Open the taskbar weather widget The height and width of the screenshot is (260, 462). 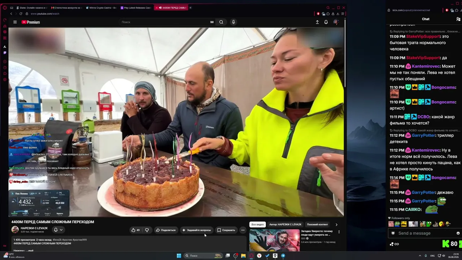coord(14,256)
